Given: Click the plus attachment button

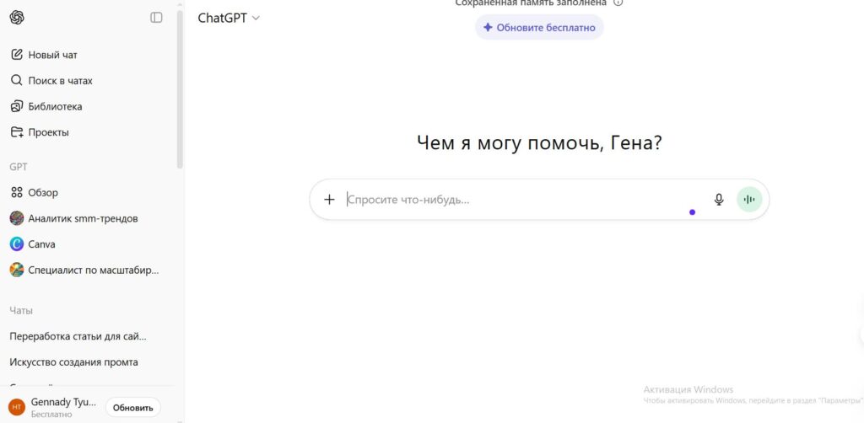Looking at the screenshot, I should [x=329, y=200].
